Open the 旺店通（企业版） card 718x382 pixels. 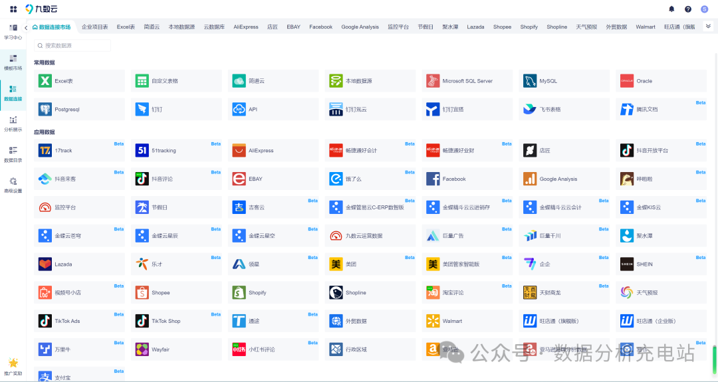point(661,321)
